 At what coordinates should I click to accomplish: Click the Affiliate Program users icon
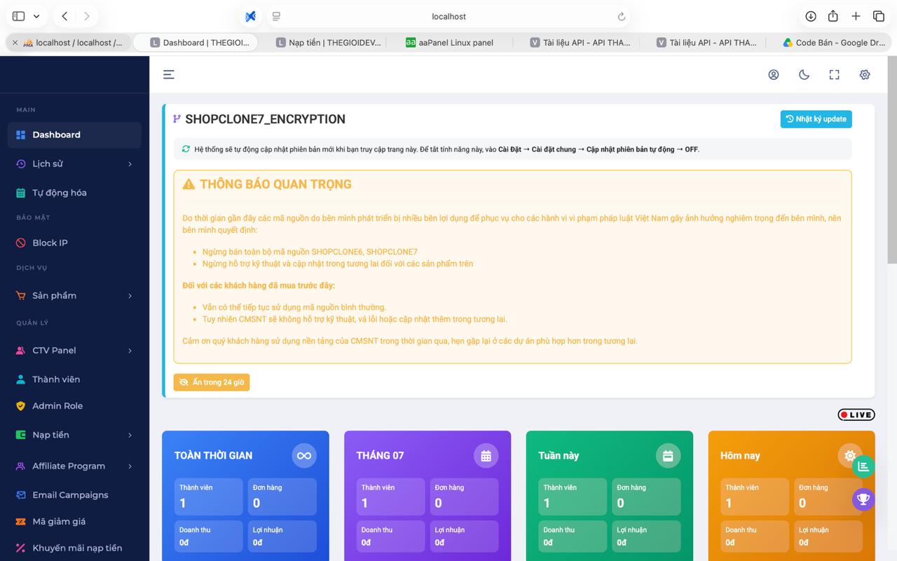pyautogui.click(x=20, y=466)
